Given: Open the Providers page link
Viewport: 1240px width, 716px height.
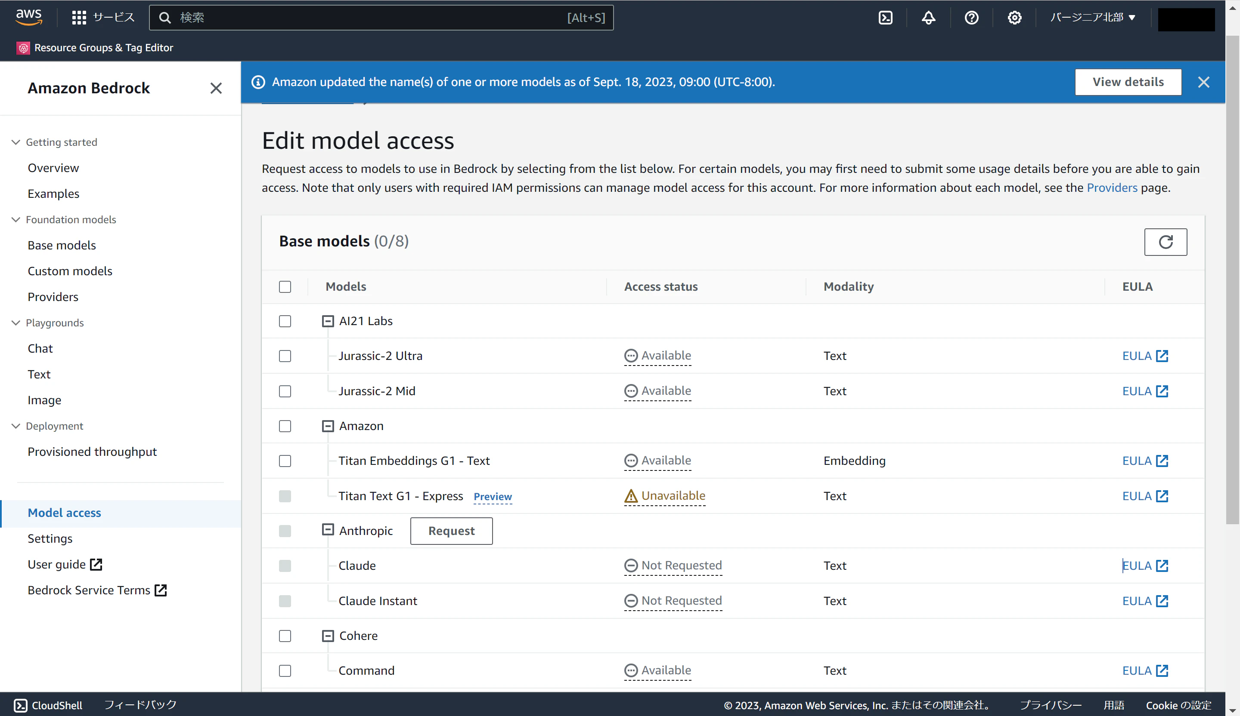Looking at the screenshot, I should click(x=1112, y=188).
